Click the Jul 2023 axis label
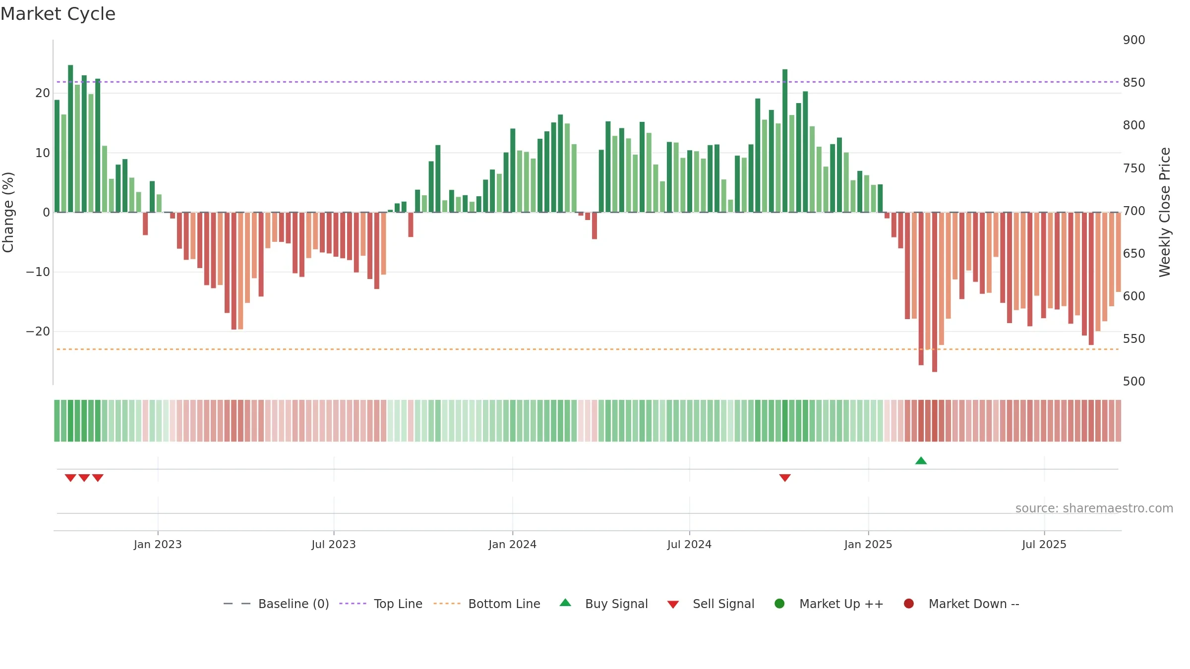Image resolution: width=1190 pixels, height=669 pixels. (334, 544)
